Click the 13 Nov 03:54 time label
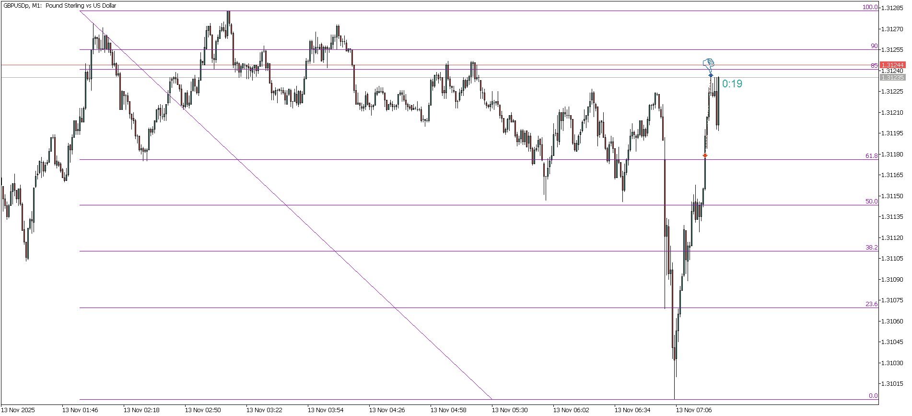Viewport: 912px width, 416px height. pyautogui.click(x=325, y=410)
